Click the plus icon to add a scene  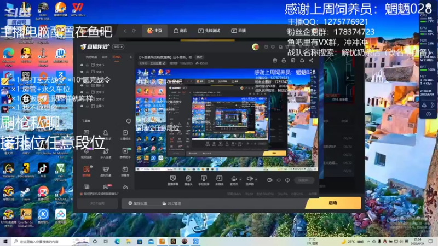[131, 57]
